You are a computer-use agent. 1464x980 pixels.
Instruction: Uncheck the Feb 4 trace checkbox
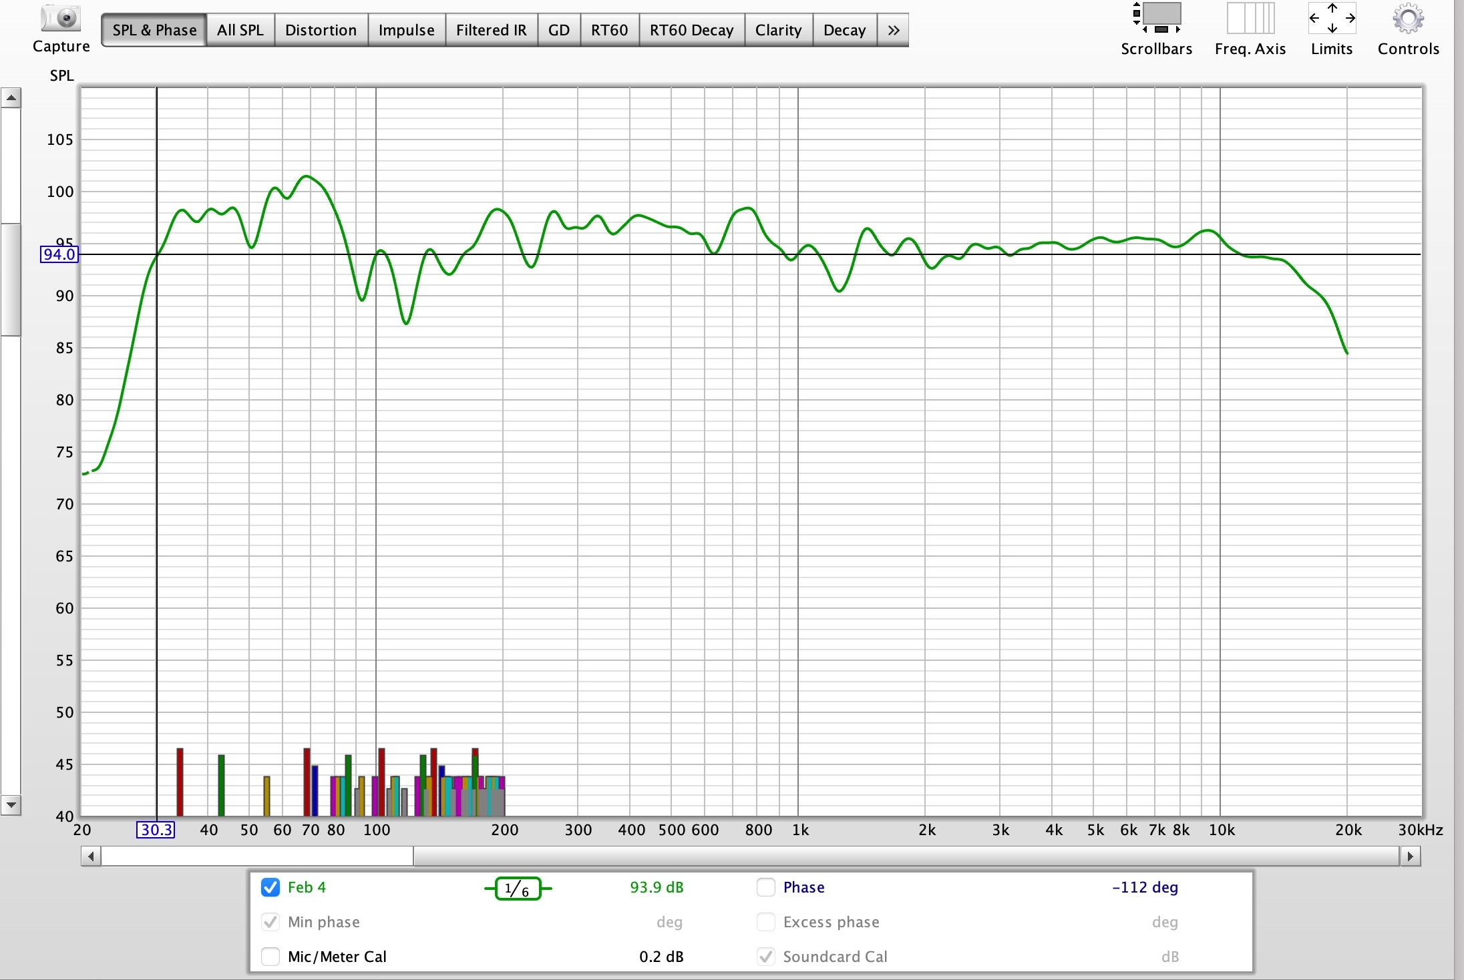(270, 887)
